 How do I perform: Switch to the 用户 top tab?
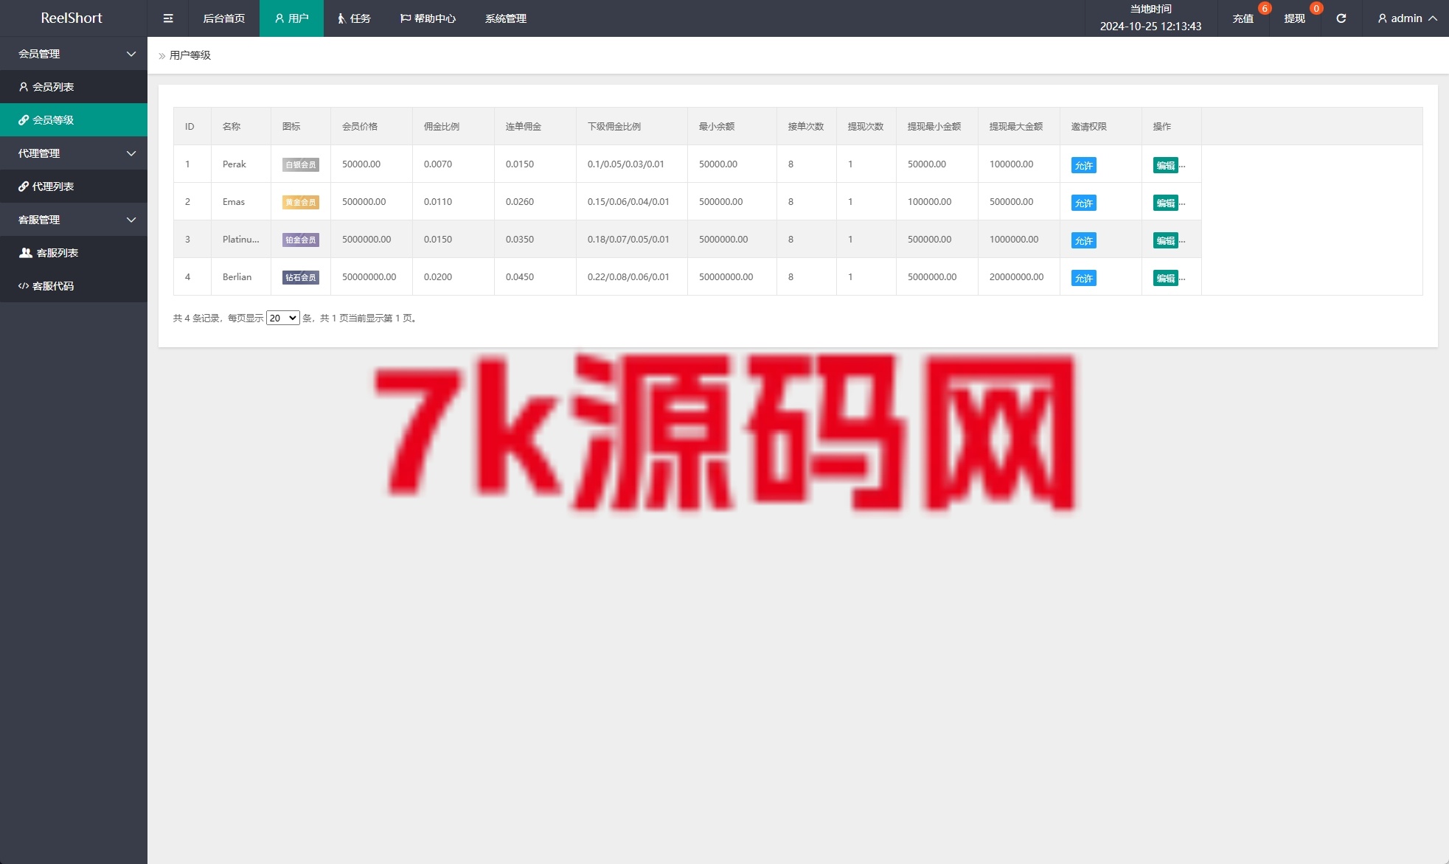point(291,18)
